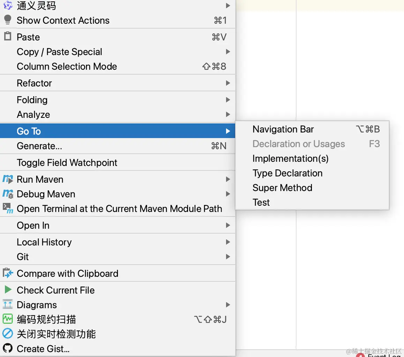The image size is (404, 357).
Task: Open the Diagrams submenu
Action: click(118, 305)
